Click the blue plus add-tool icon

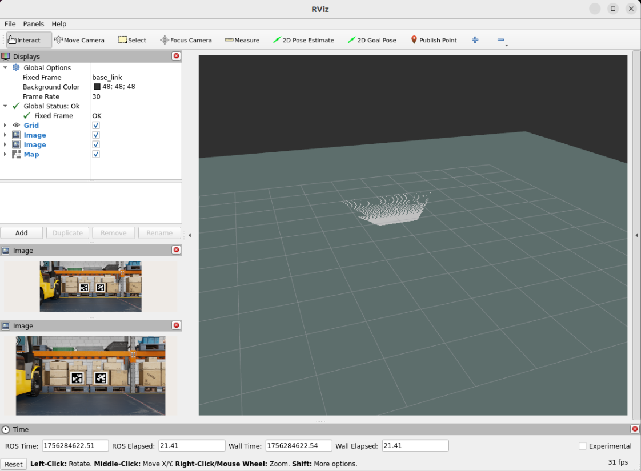[x=475, y=40]
